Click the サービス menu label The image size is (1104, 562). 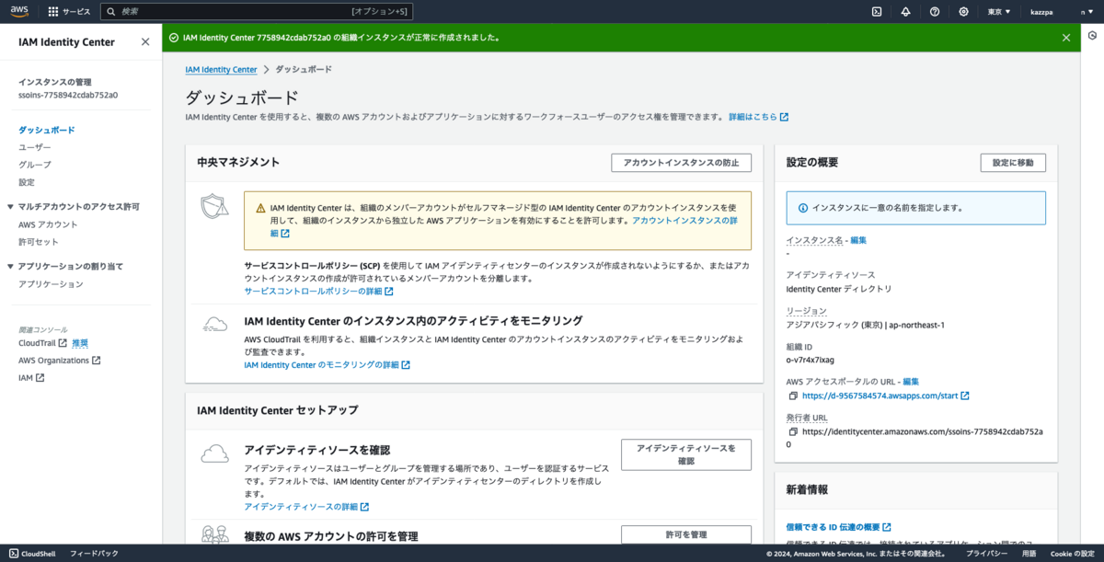(x=76, y=12)
